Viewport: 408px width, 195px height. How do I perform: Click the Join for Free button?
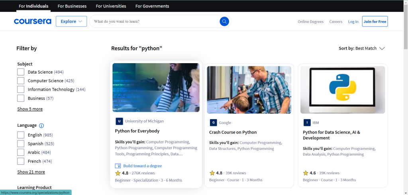375,21
